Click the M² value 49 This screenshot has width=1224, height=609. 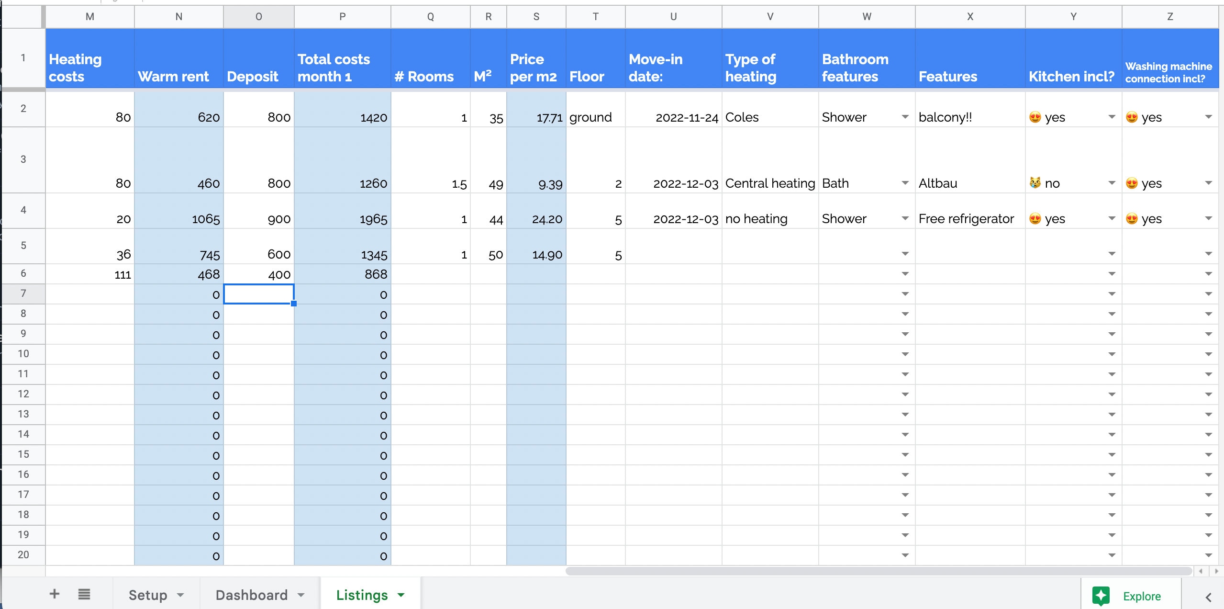coord(489,160)
